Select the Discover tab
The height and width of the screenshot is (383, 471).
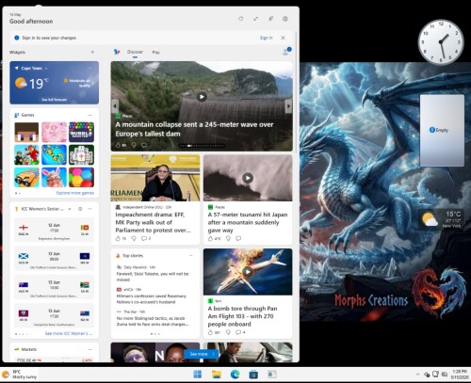[x=135, y=52]
